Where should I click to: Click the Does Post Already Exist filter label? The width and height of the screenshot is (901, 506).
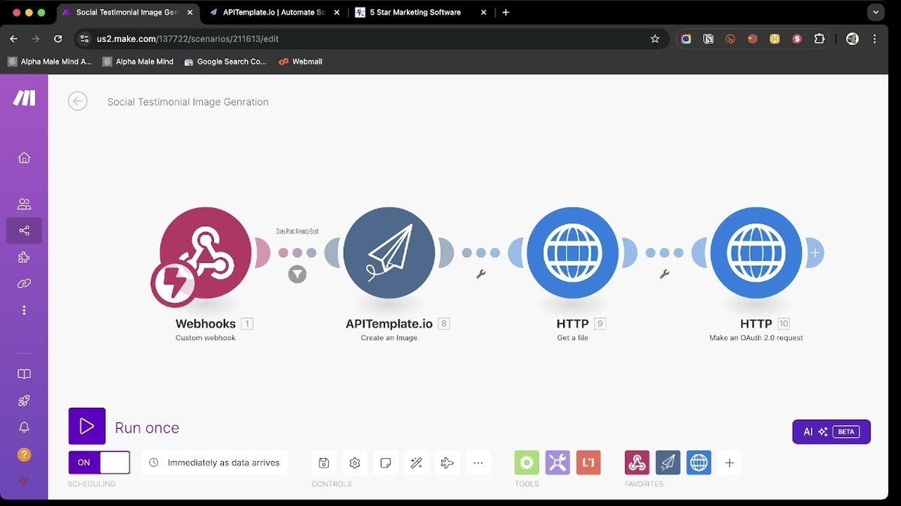pos(297,232)
